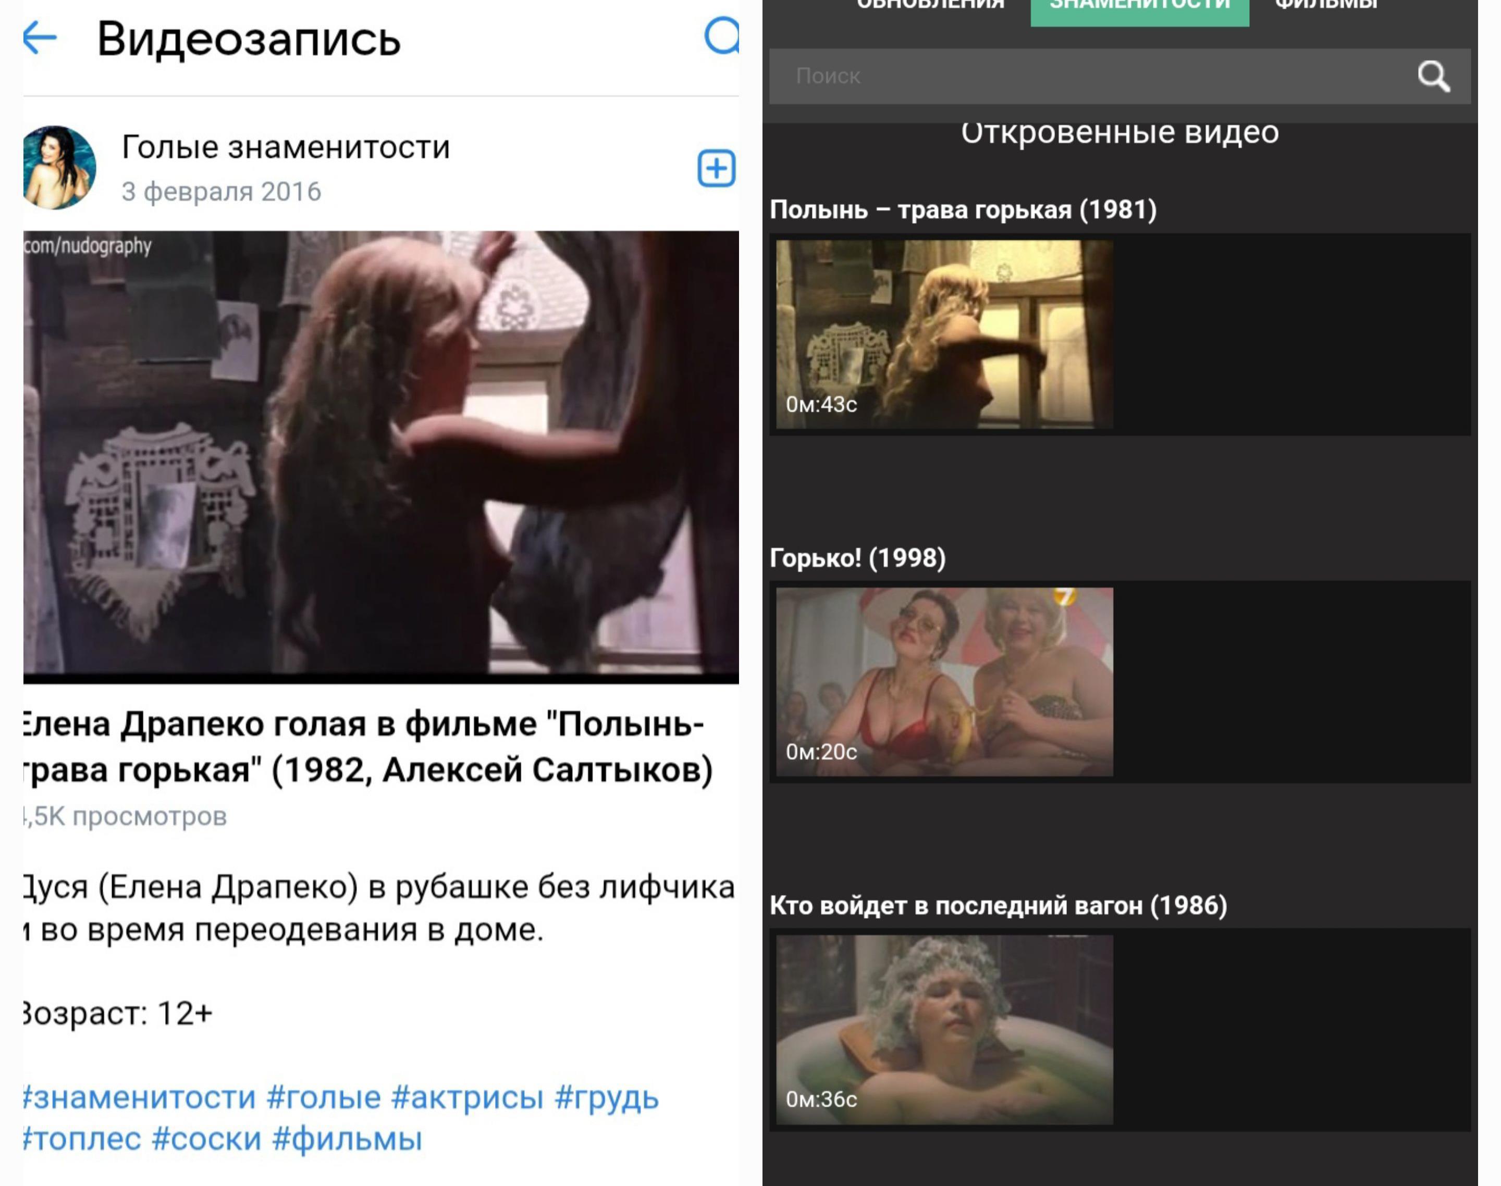
Task: Open the 0м:43с video thumbnail
Action: [944, 334]
